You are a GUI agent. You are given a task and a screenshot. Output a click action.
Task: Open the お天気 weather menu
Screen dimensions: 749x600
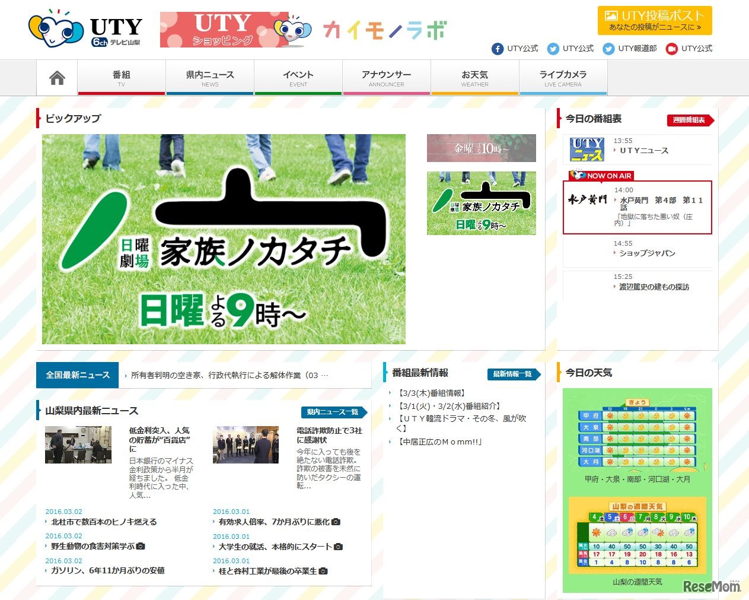coord(475,78)
